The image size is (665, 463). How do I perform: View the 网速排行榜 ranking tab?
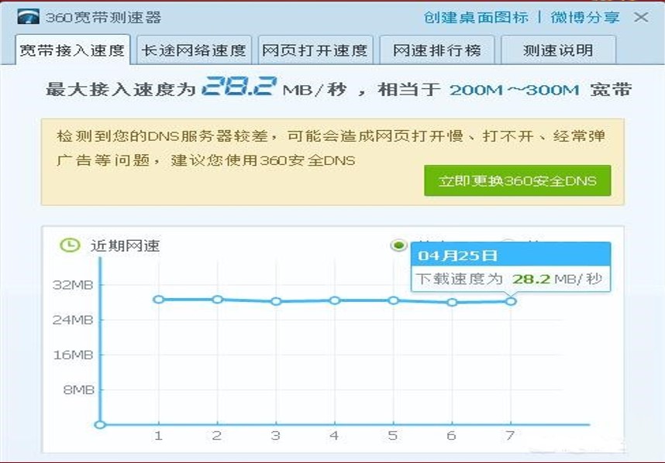pos(437,48)
